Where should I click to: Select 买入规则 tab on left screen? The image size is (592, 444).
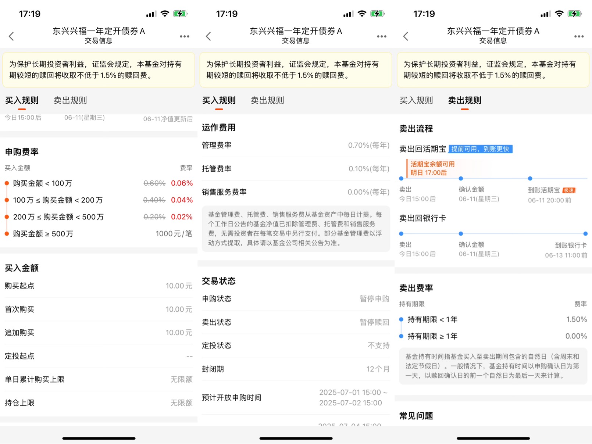tap(22, 100)
